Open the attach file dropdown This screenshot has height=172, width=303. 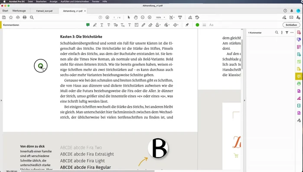(x=166, y=25)
